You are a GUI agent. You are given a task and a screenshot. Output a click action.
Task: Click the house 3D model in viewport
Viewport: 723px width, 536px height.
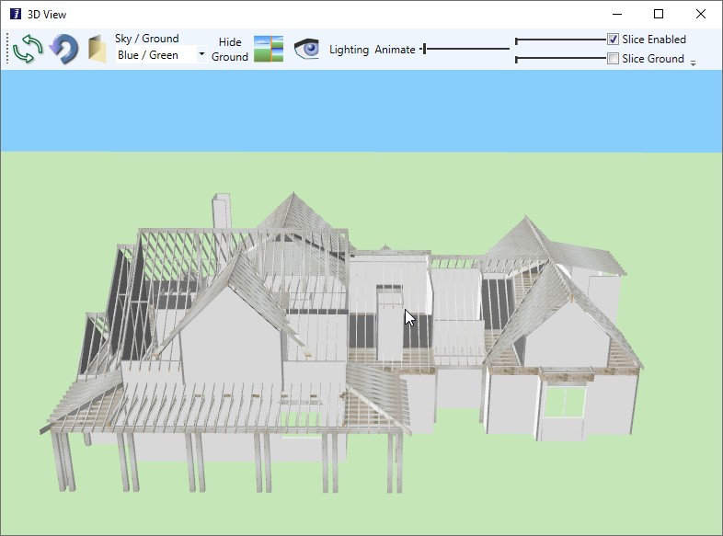341,343
